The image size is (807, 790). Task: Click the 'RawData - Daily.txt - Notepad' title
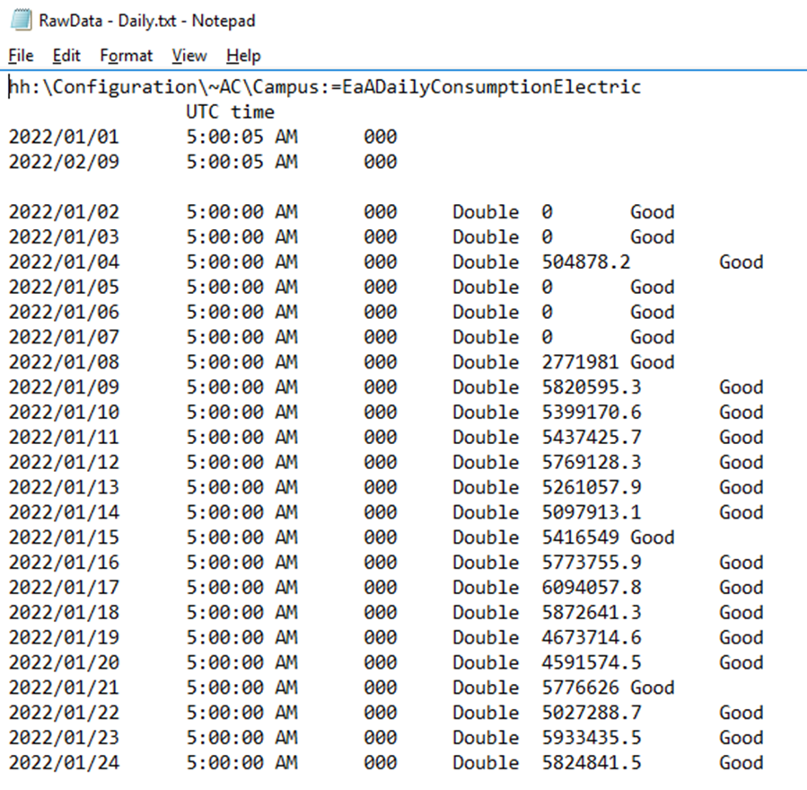click(x=146, y=21)
